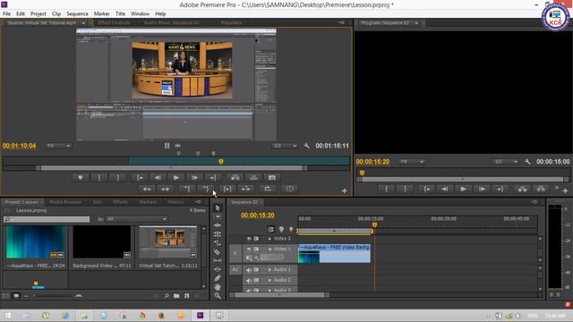Image resolution: width=573 pixels, height=322 pixels.
Task: Toggle sync lock on Video 1 track
Action: 257,249
